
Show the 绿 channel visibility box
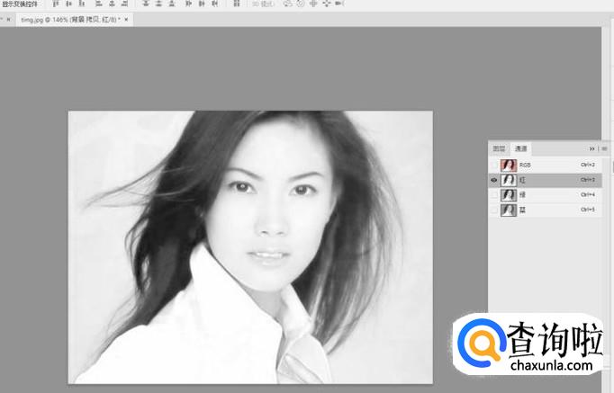493,195
